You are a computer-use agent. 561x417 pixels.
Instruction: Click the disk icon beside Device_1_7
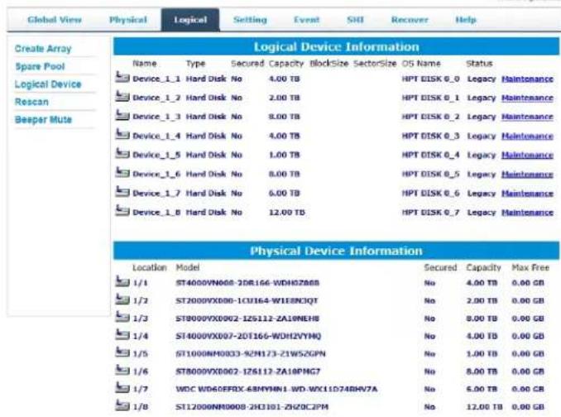click(122, 191)
